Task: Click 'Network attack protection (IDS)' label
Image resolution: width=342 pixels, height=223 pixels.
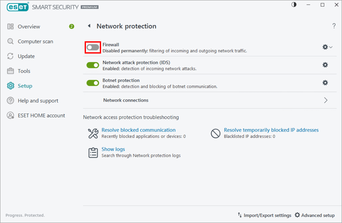Action: (136, 63)
